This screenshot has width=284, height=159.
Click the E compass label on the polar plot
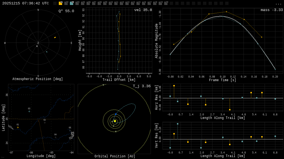coord(71,43)
